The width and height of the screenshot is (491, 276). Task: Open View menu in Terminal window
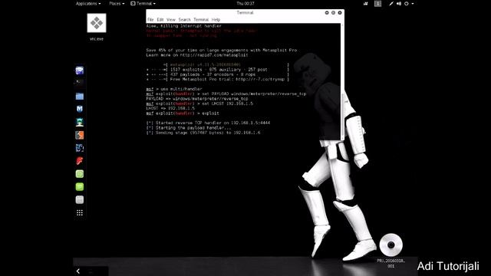(x=171, y=20)
